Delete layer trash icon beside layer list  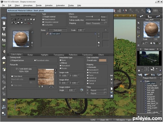(x=99, y=46)
